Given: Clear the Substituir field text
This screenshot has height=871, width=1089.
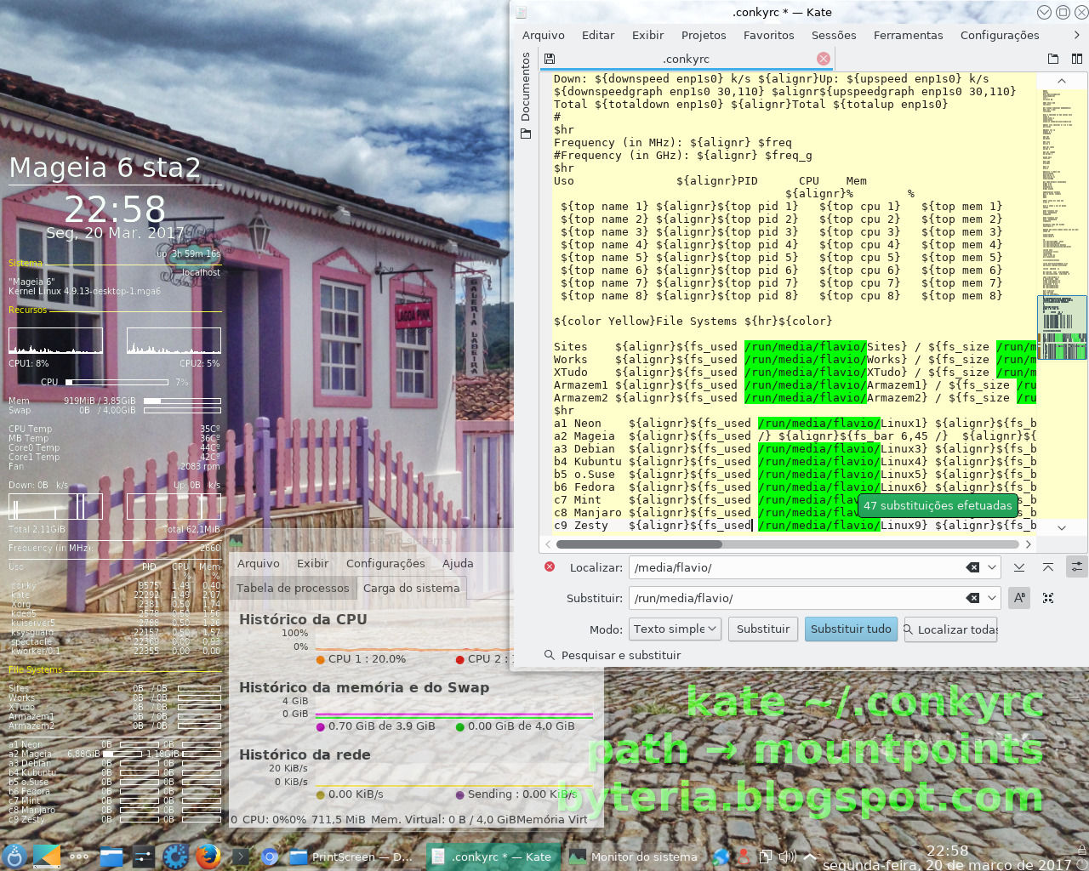Looking at the screenshot, I should pyautogui.click(x=972, y=598).
